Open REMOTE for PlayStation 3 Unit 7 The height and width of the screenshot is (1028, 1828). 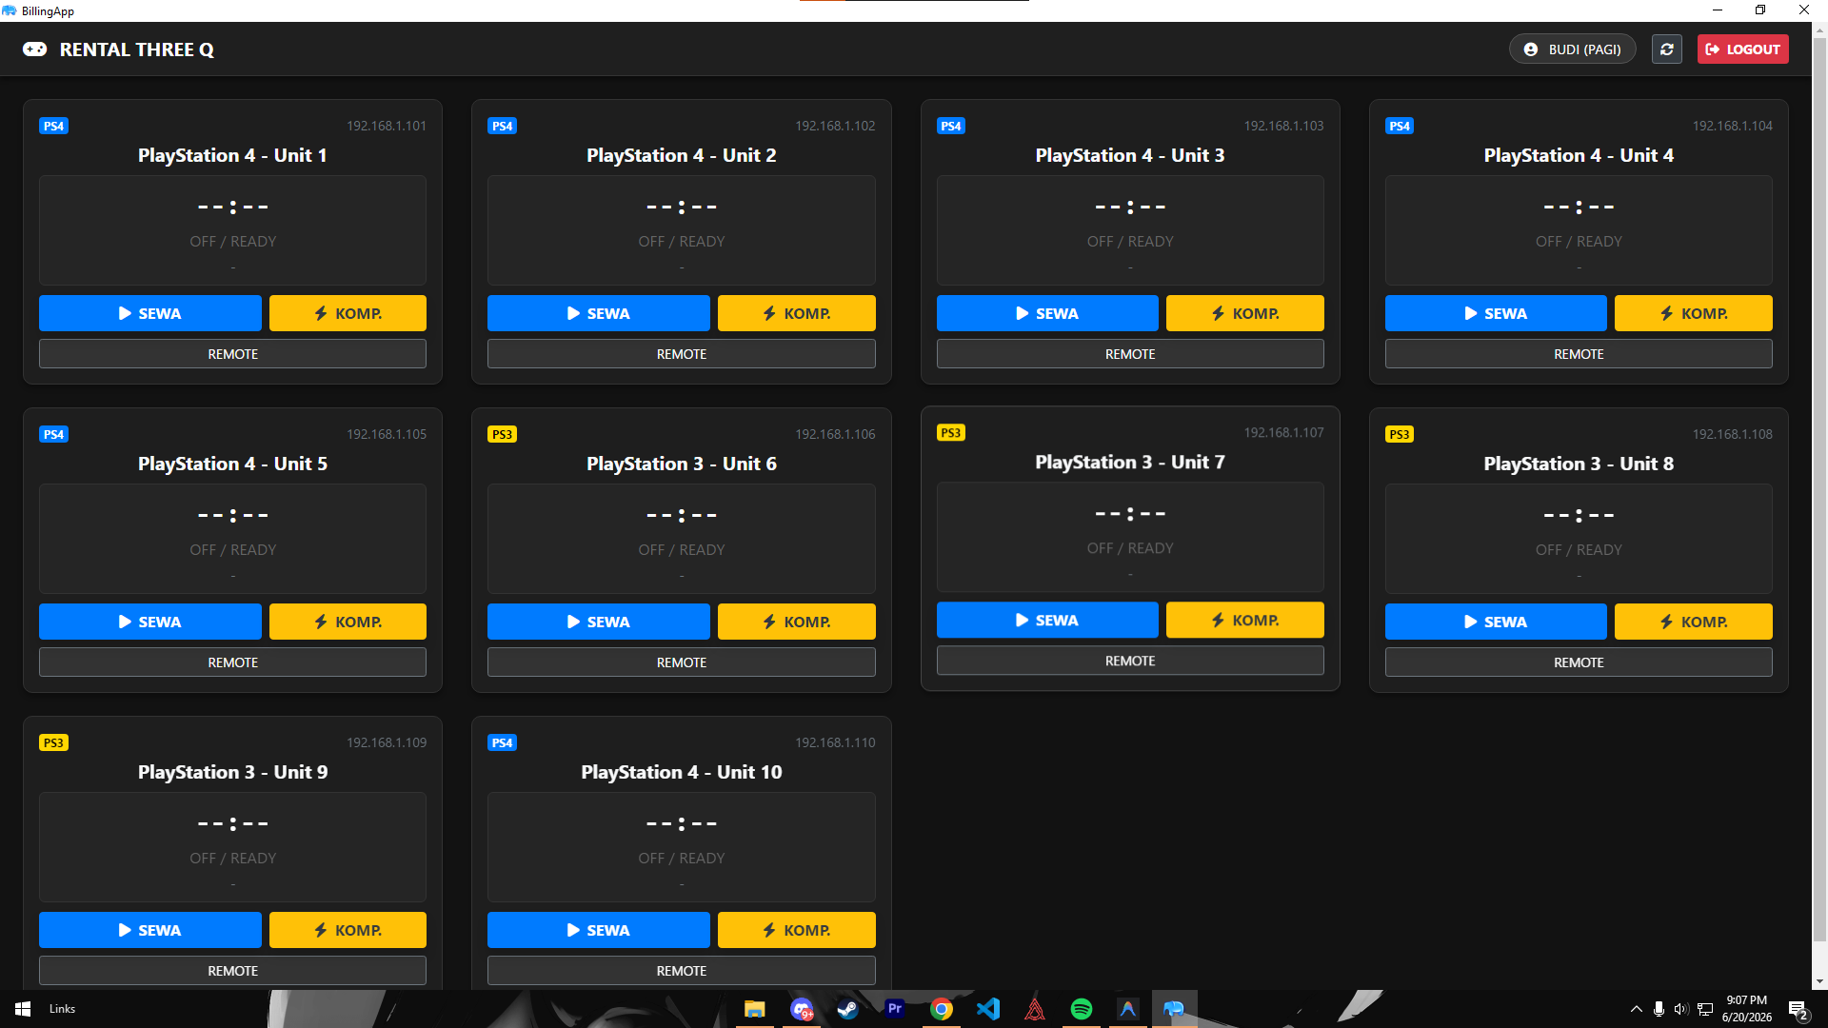[x=1130, y=661]
